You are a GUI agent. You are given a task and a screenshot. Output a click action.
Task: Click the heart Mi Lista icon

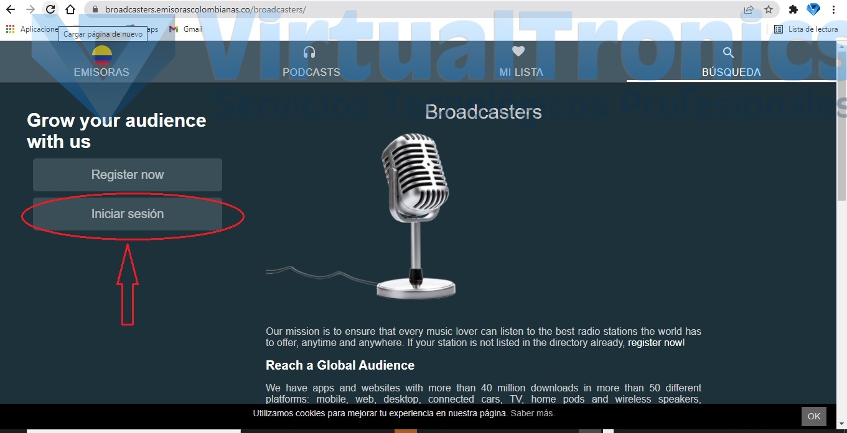coord(518,52)
